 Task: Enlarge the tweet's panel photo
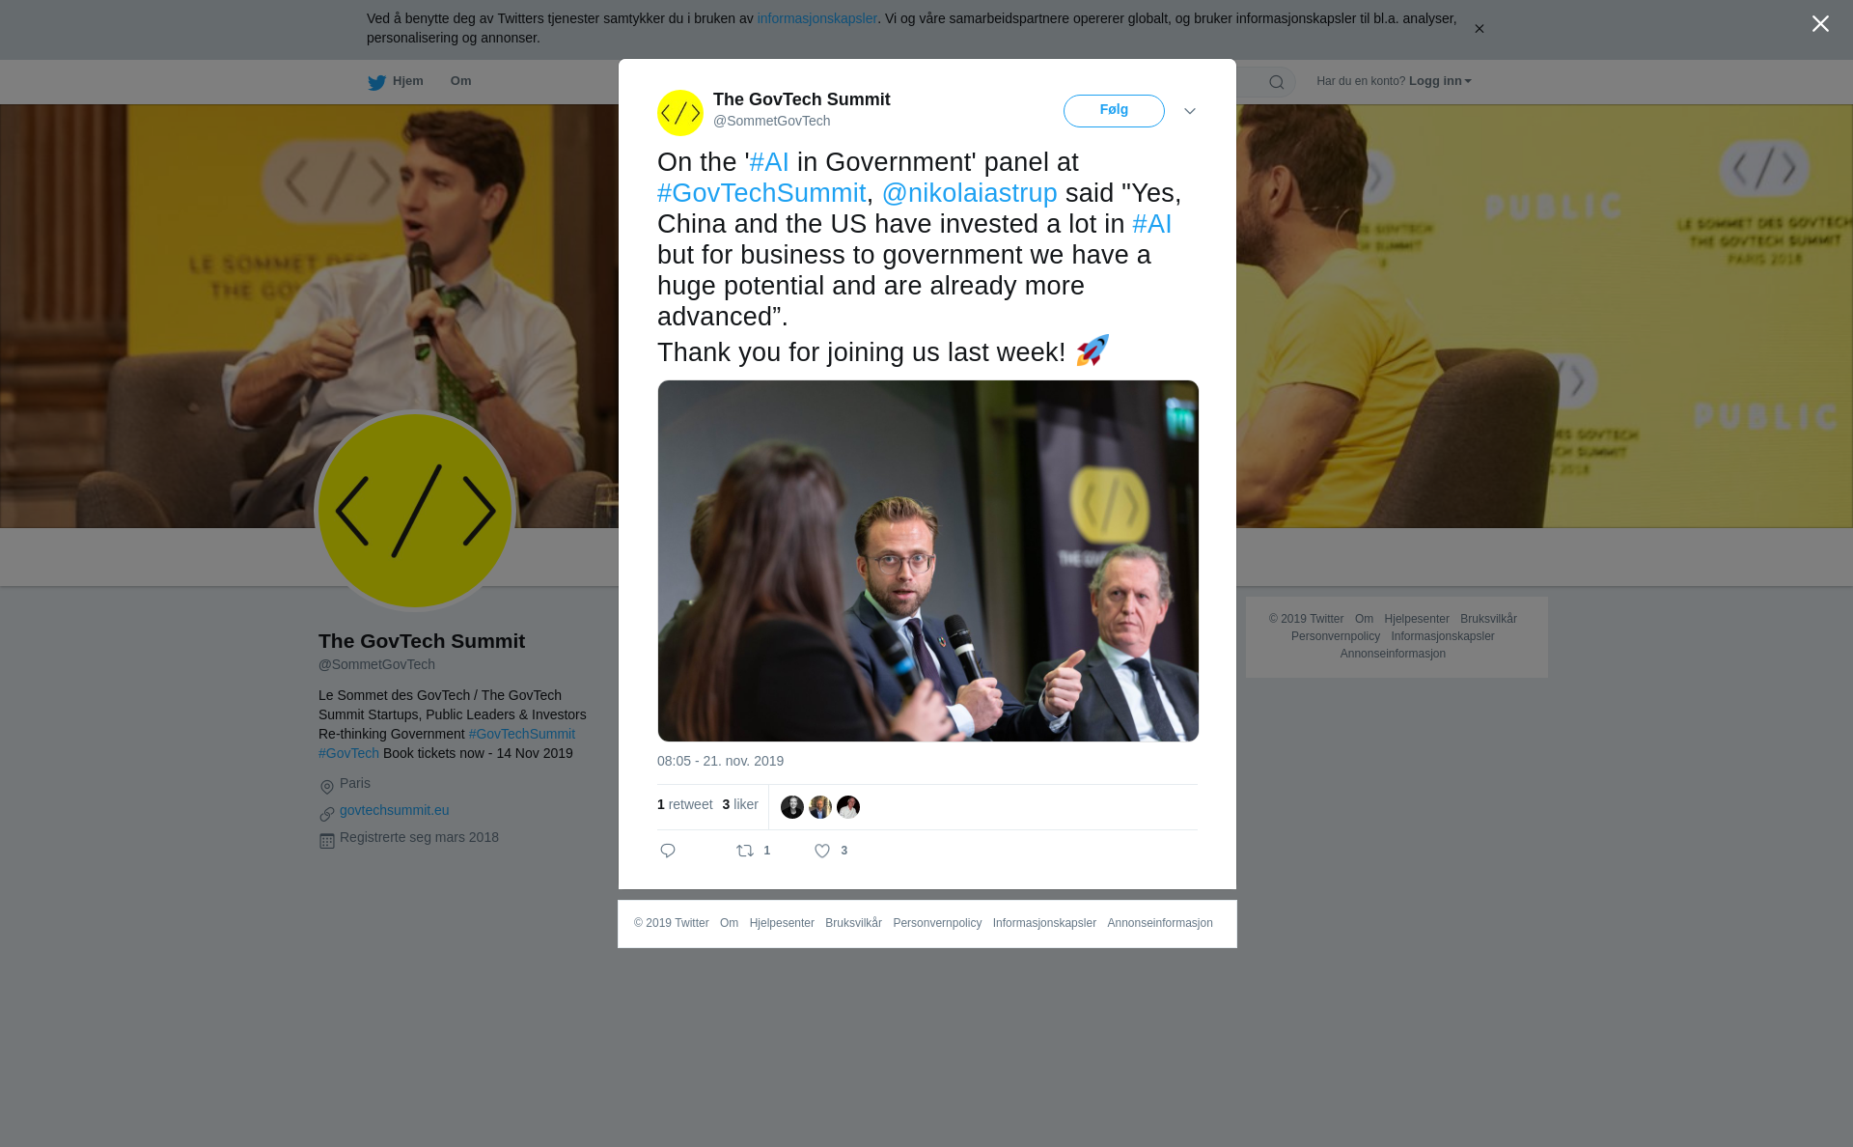pyautogui.click(x=927, y=561)
